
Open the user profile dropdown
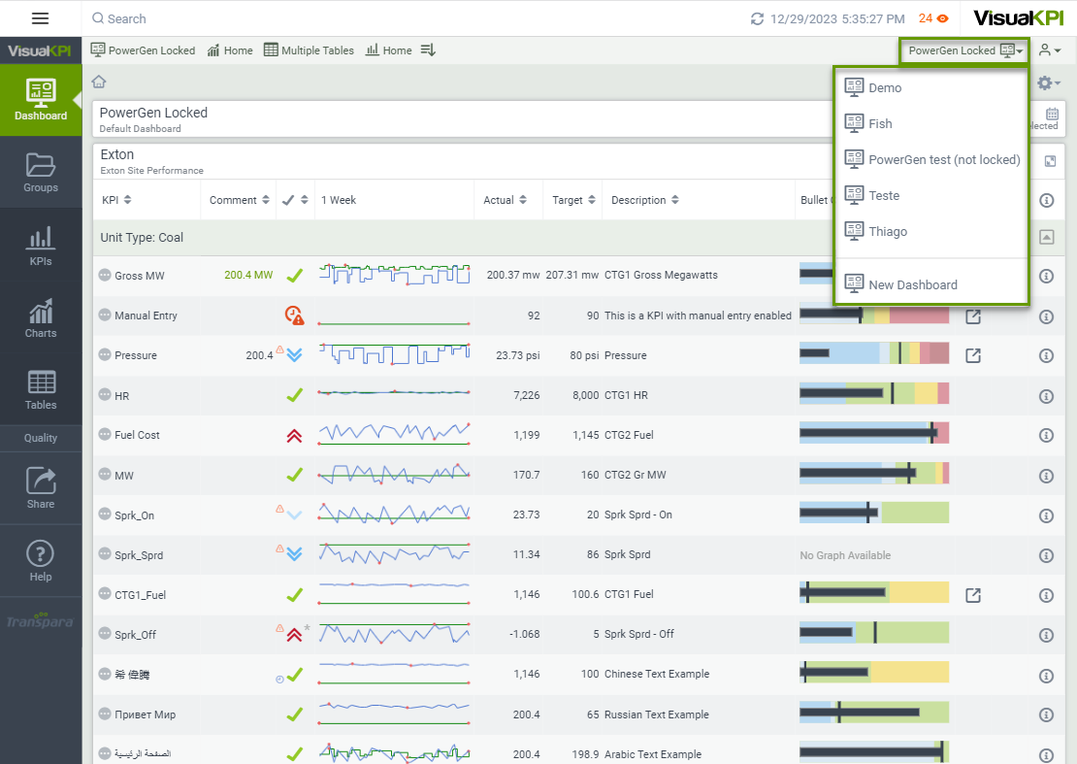pos(1049,50)
